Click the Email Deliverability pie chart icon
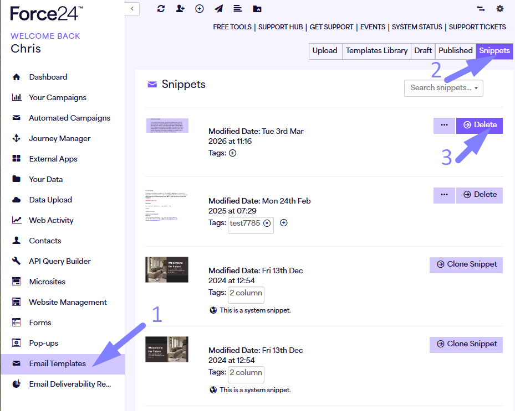The height and width of the screenshot is (411, 515). point(17,384)
